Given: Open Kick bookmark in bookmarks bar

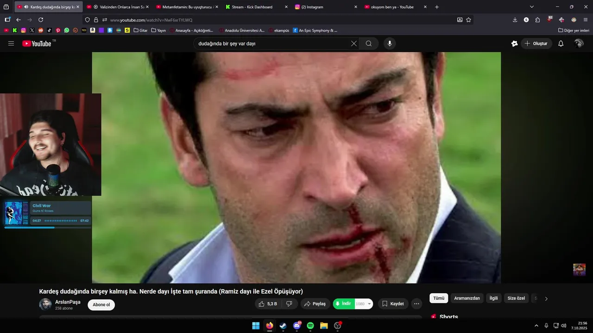Looking at the screenshot, I should tap(15, 30).
